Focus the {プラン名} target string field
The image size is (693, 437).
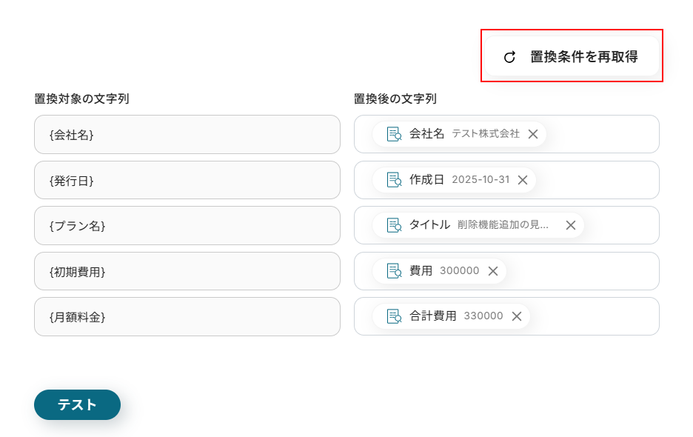(187, 226)
